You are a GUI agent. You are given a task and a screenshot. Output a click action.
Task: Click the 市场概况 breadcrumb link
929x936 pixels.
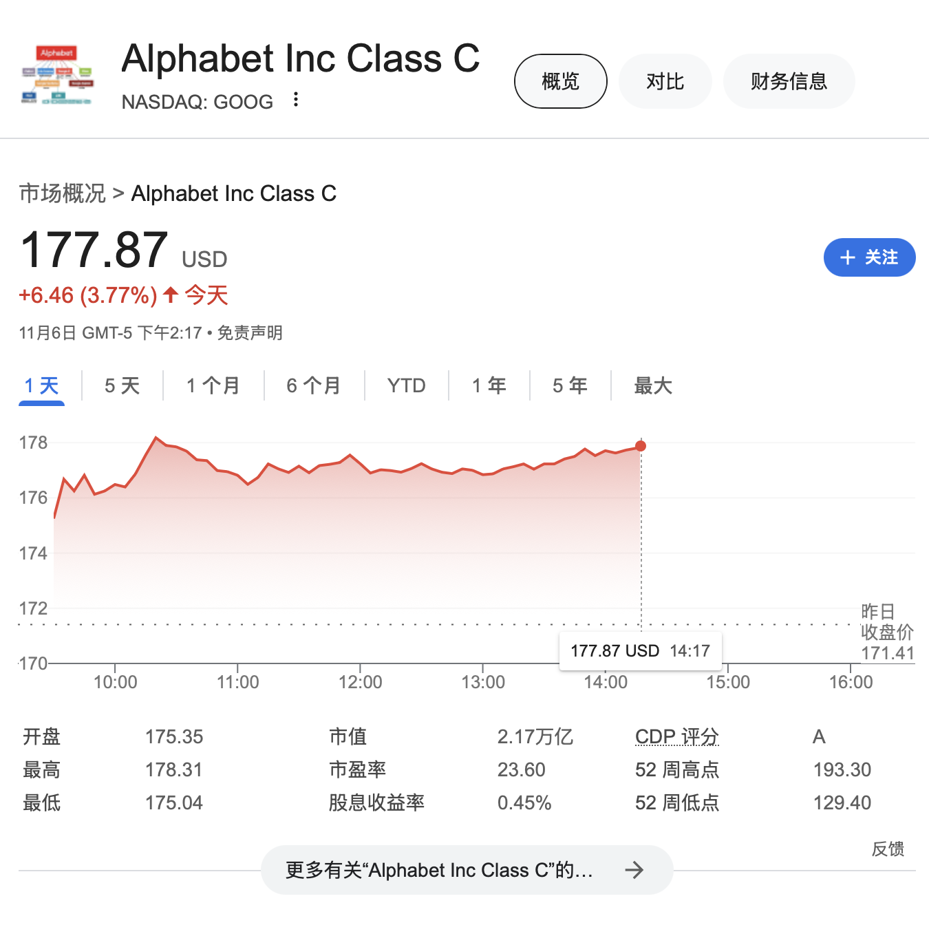(62, 193)
